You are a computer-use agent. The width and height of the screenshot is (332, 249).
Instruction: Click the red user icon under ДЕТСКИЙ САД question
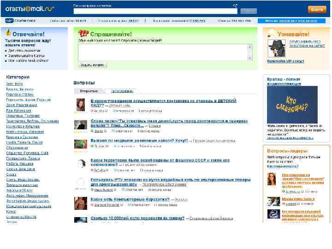coord(92,111)
